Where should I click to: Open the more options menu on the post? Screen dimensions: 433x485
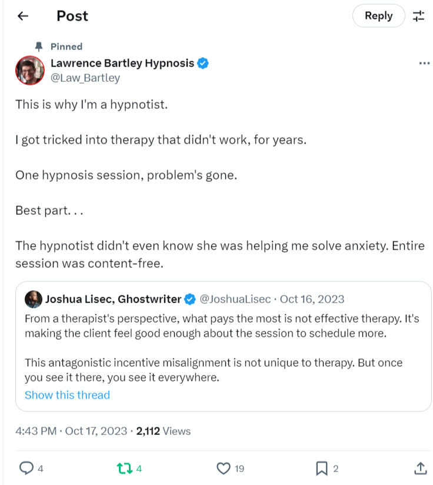pyautogui.click(x=424, y=63)
